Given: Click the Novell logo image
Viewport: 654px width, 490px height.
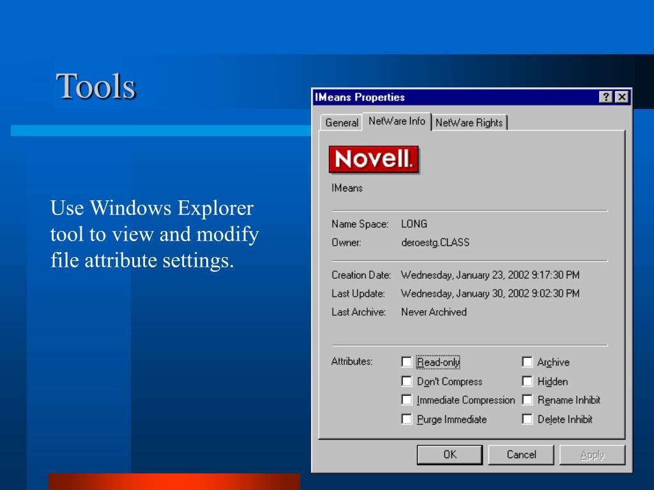Looking at the screenshot, I should [x=374, y=159].
